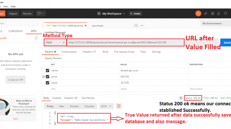Open the Pre-request Script tab
231x129 pixels.
[124, 52]
